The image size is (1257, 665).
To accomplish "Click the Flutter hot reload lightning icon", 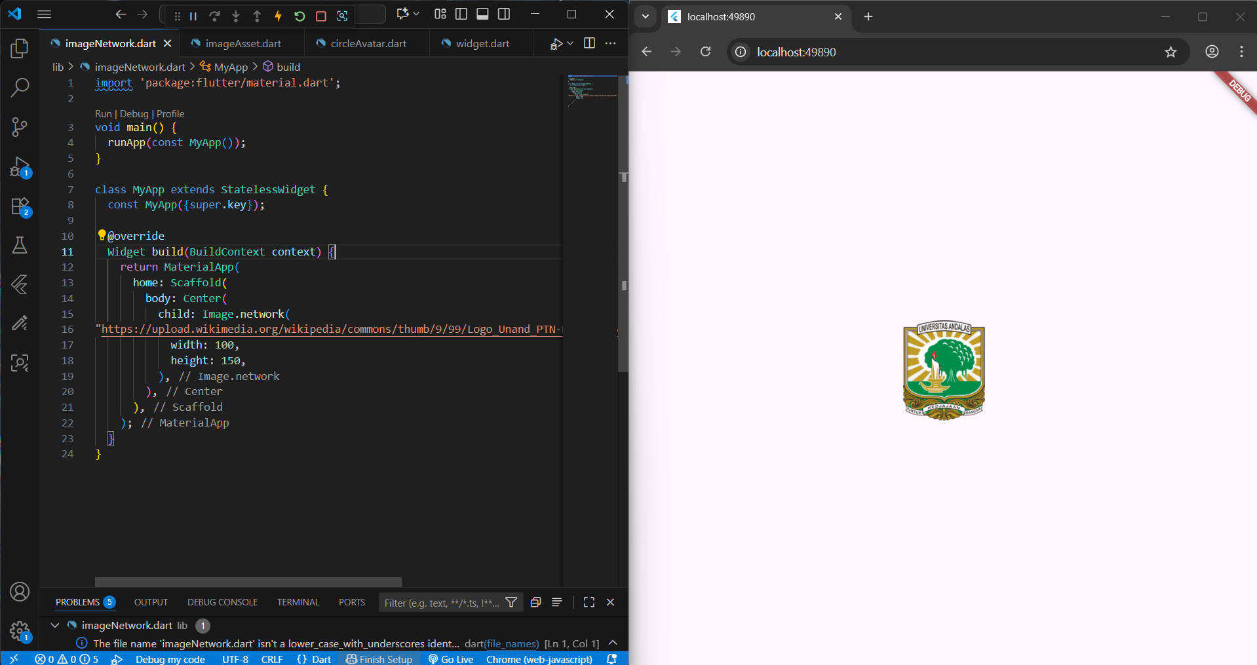I will tap(278, 16).
